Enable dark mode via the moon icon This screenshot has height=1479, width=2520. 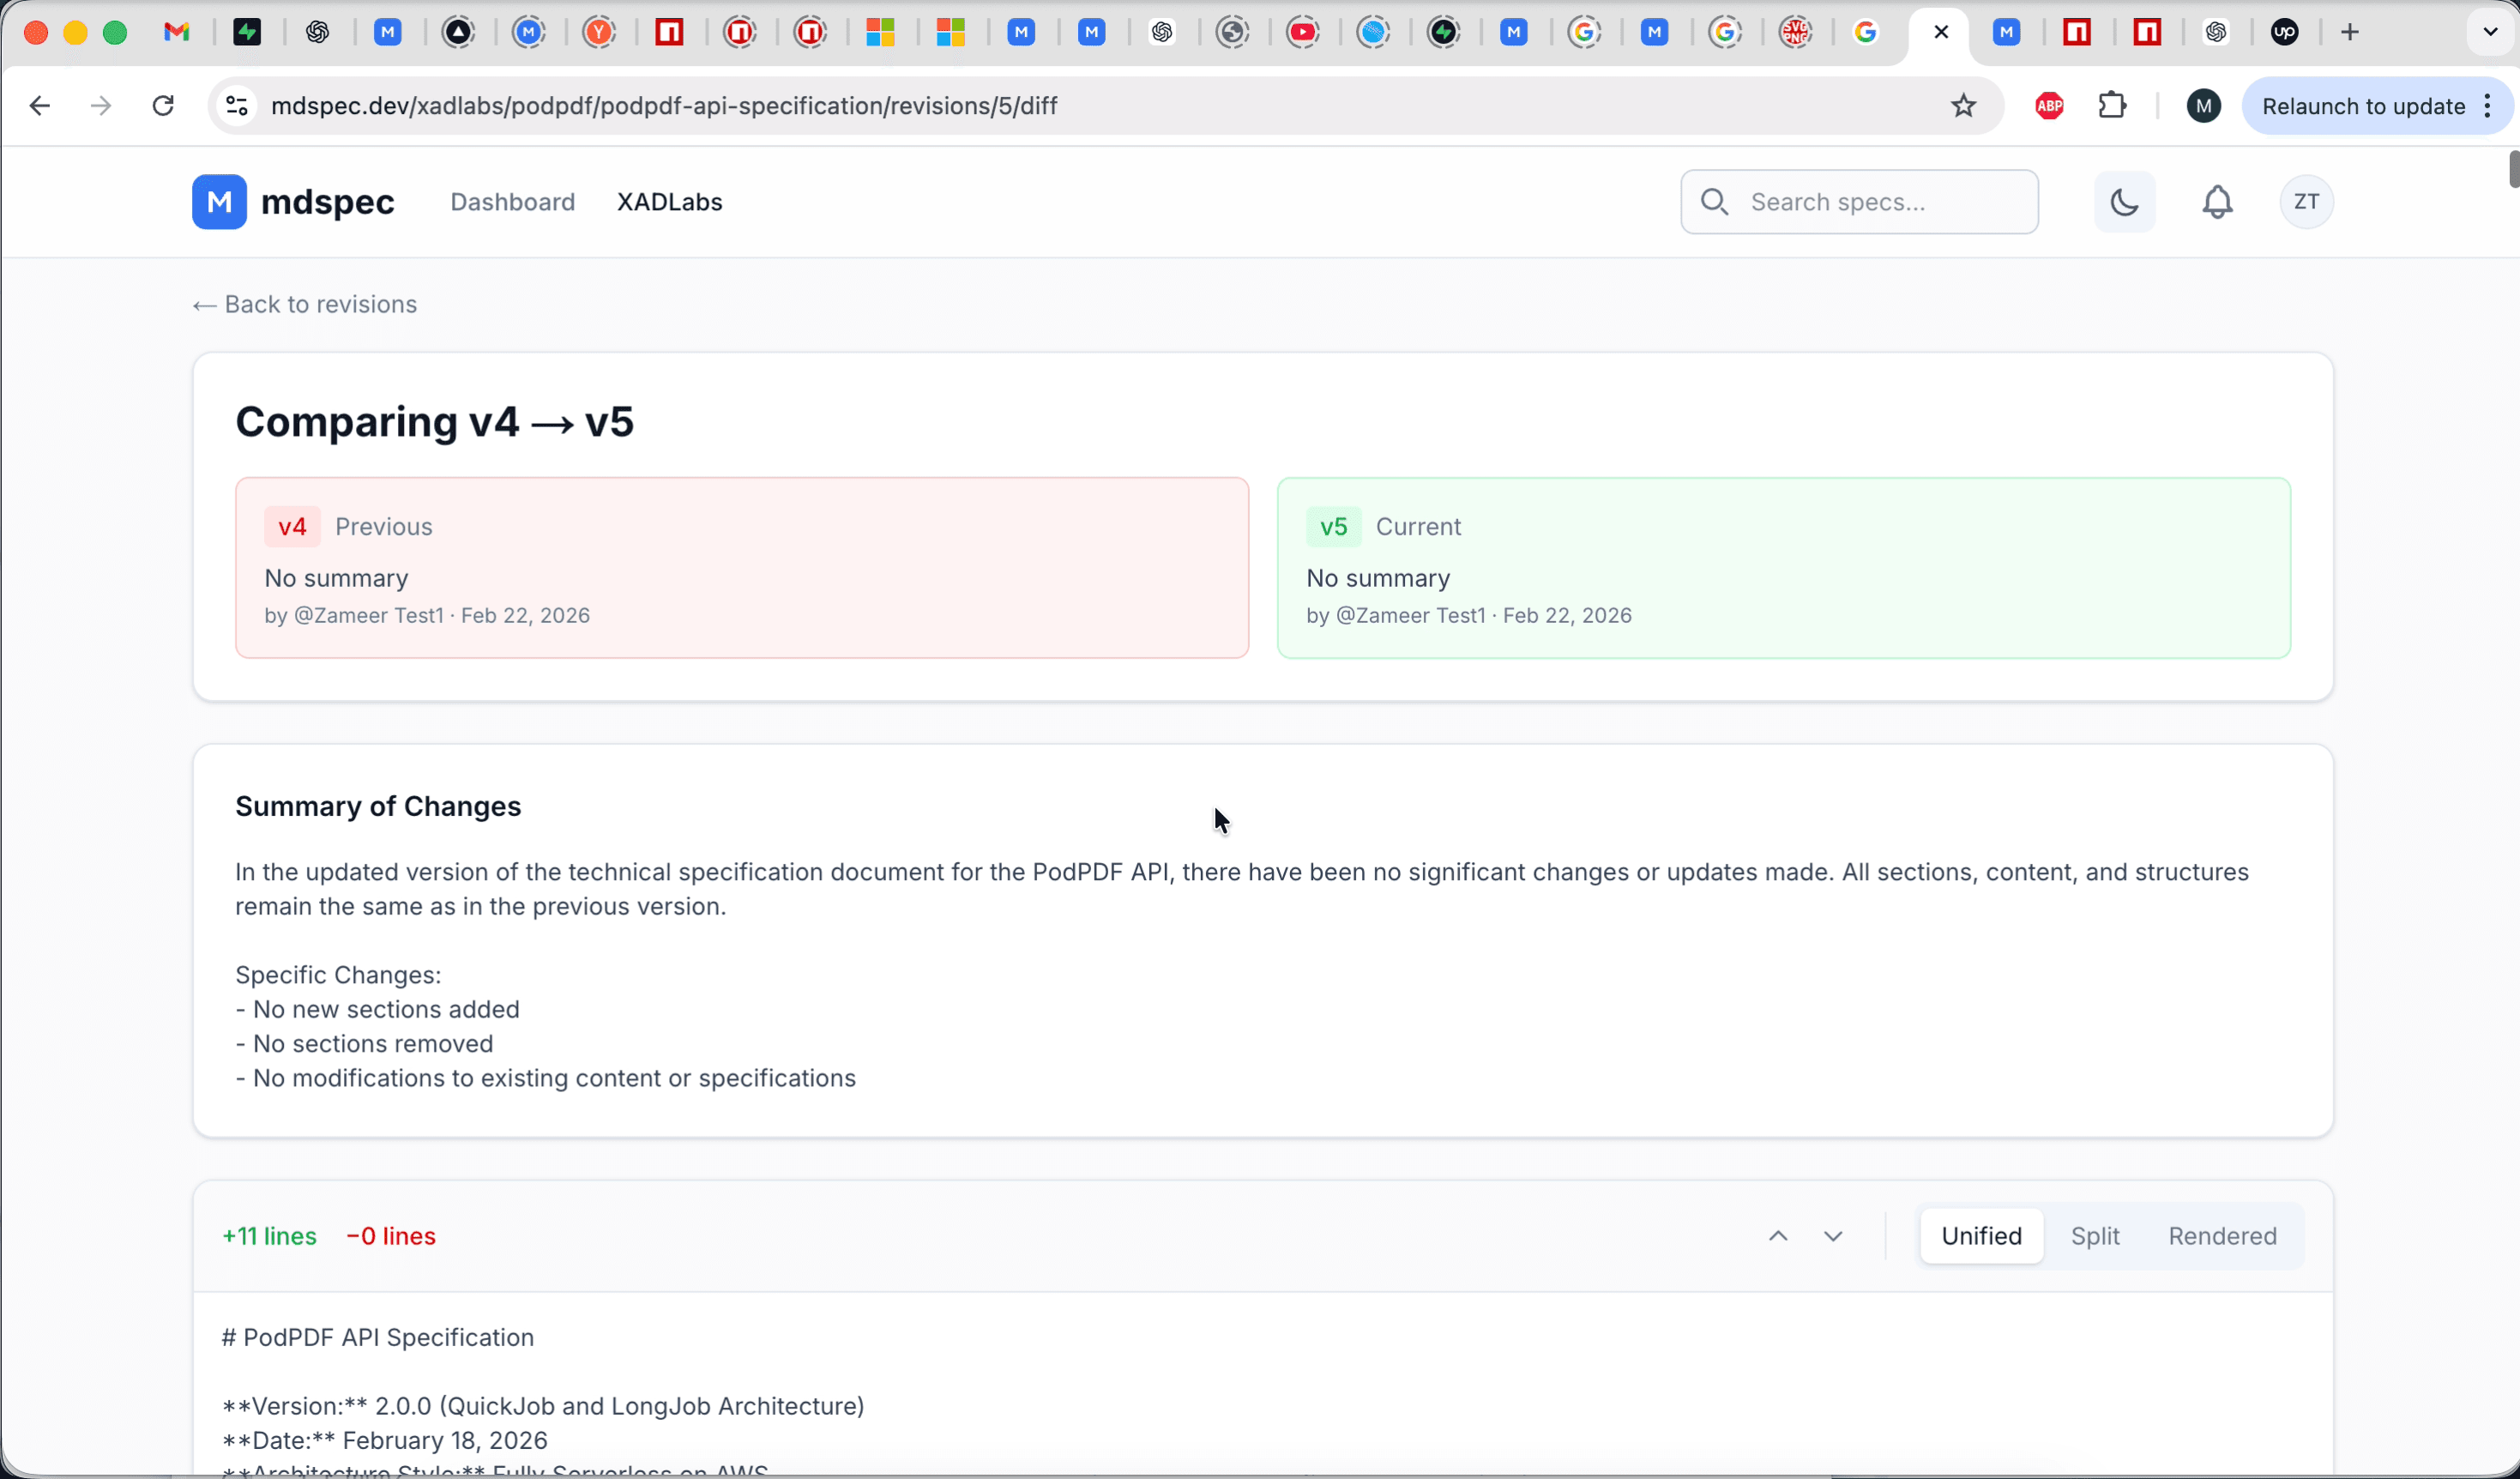click(x=2125, y=201)
